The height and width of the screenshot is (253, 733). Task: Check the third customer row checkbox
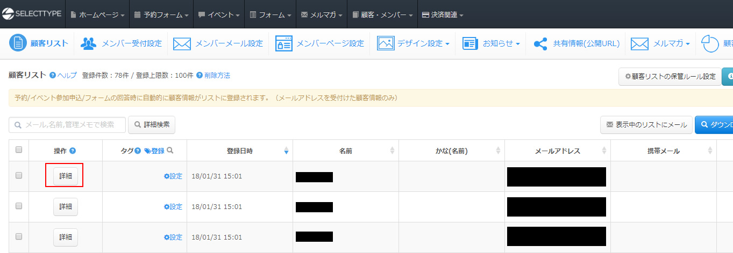(x=19, y=236)
